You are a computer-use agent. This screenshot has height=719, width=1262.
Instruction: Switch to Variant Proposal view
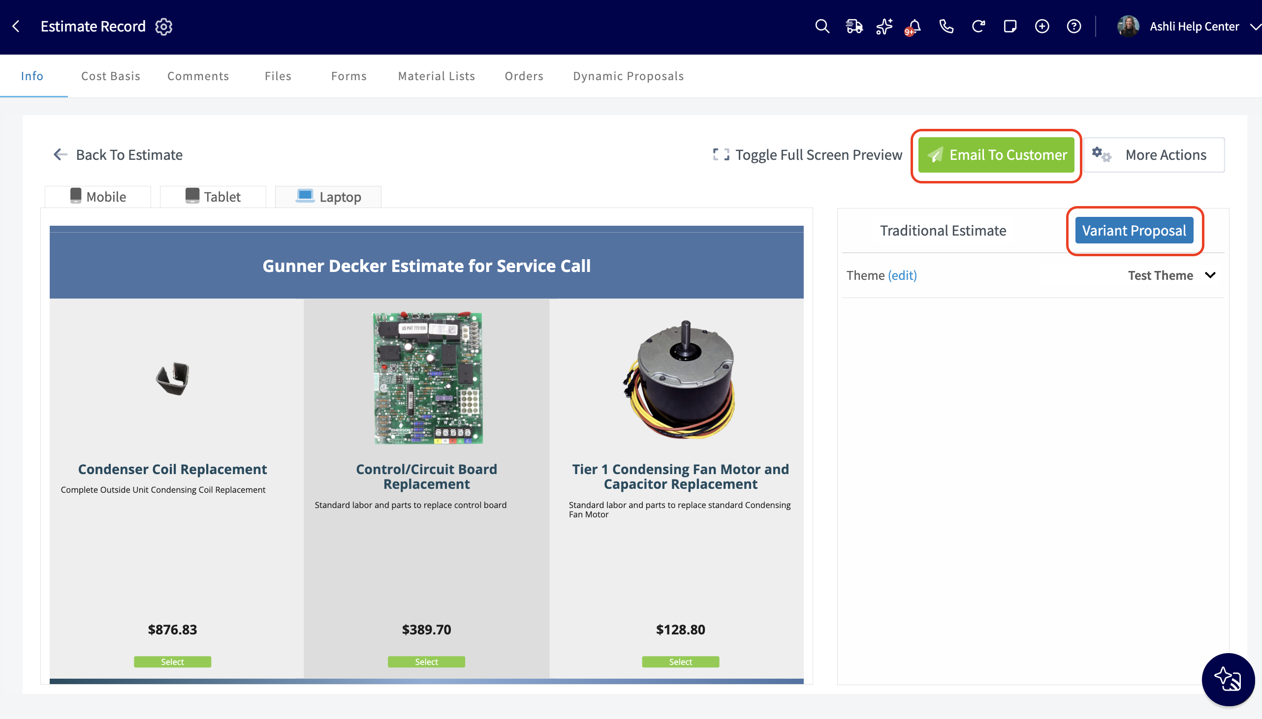click(1134, 230)
